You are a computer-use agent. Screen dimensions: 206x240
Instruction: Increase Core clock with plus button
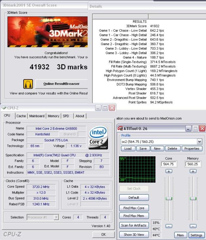169,171
